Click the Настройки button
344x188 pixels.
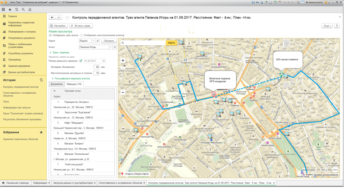(58, 26)
